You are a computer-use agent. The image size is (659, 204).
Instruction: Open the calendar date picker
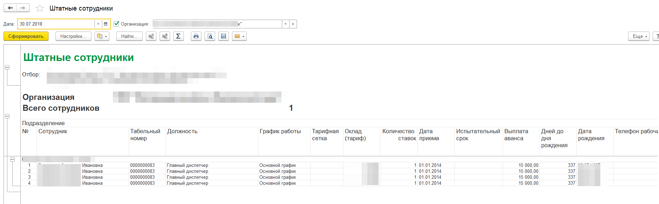pos(105,24)
